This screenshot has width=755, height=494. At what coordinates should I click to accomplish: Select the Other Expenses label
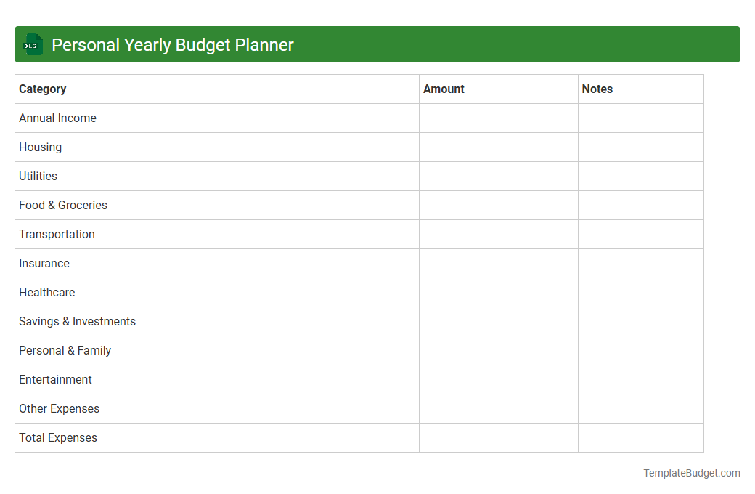[x=59, y=408]
